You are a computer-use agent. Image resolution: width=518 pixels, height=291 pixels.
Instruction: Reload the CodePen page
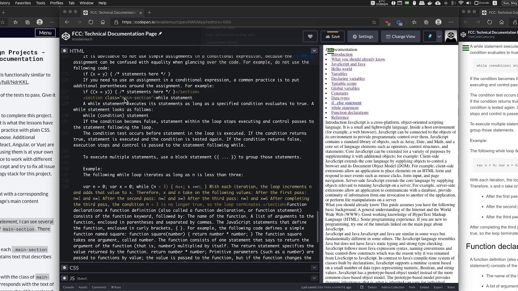(x=91, y=22)
